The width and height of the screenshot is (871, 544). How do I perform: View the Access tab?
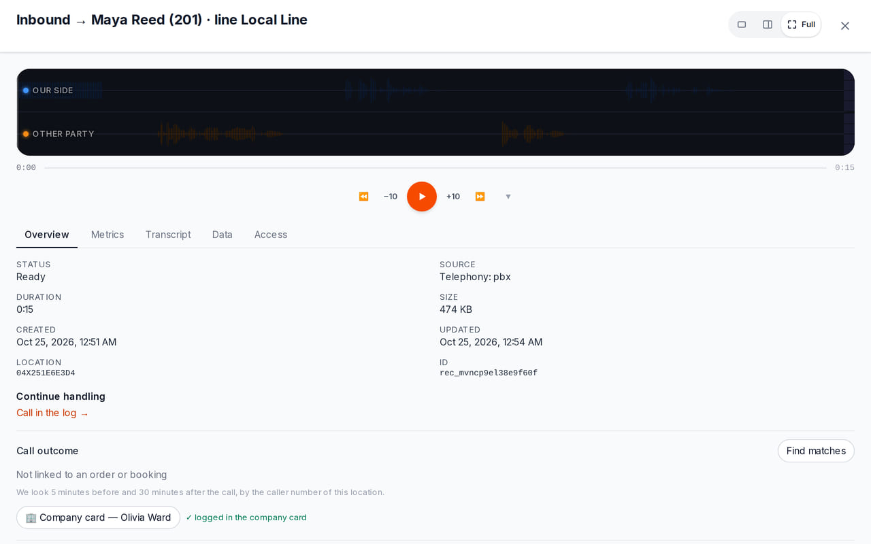pyautogui.click(x=271, y=235)
